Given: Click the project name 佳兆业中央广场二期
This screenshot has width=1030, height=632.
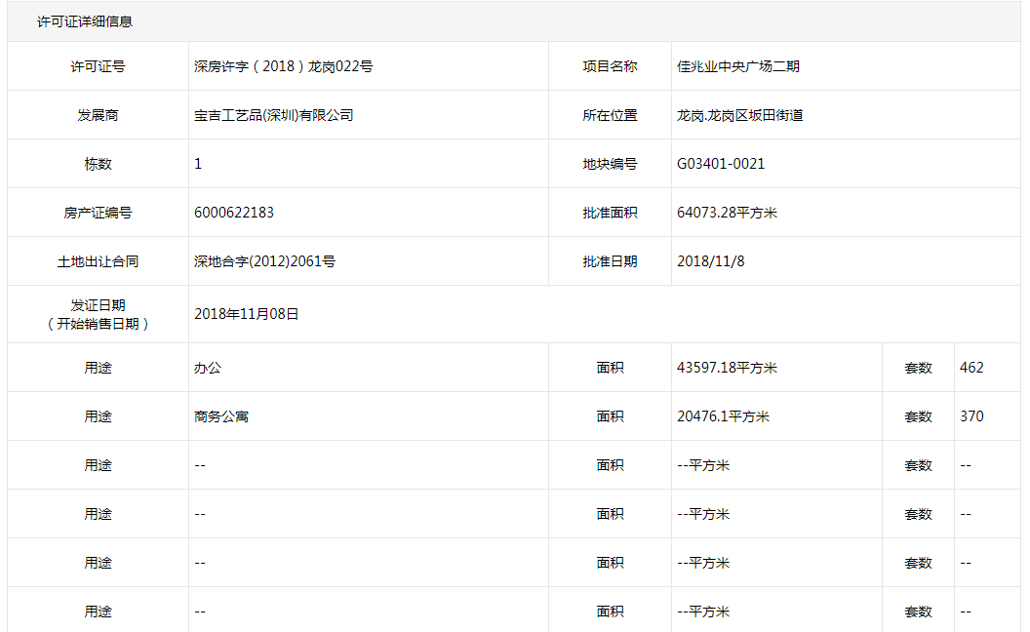Looking at the screenshot, I should [738, 66].
